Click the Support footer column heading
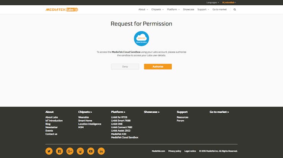The height and width of the screenshot is (158, 283). coord(182,112)
